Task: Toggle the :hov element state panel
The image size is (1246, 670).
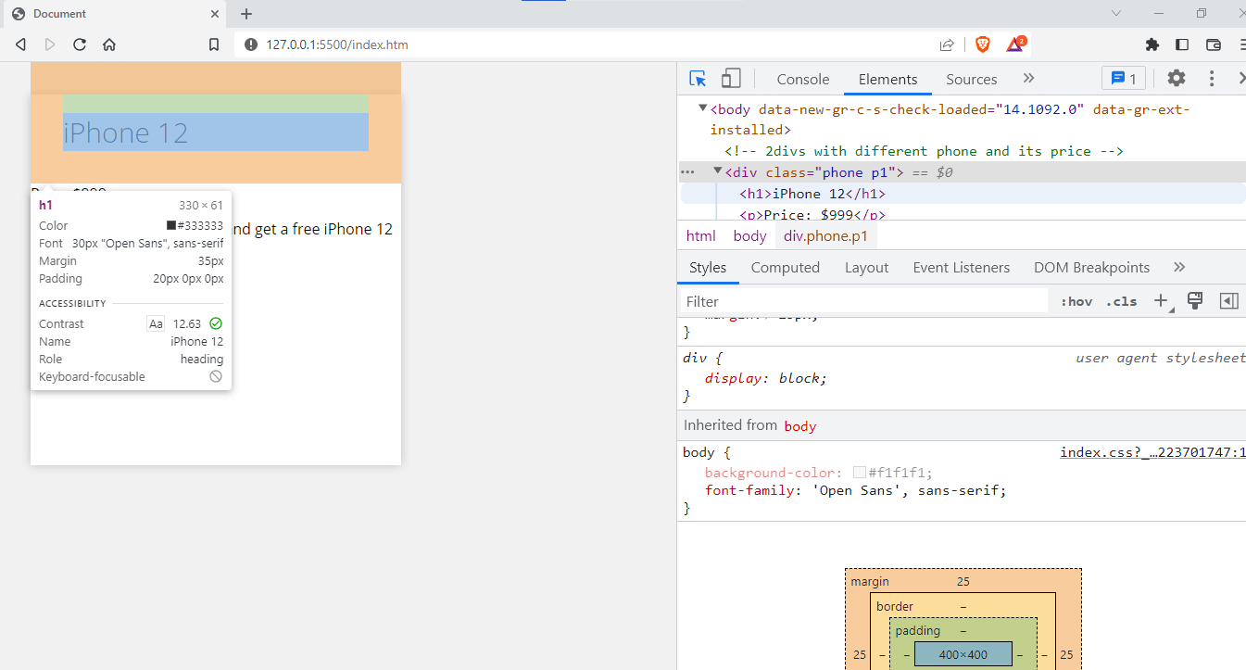Action: [1076, 301]
